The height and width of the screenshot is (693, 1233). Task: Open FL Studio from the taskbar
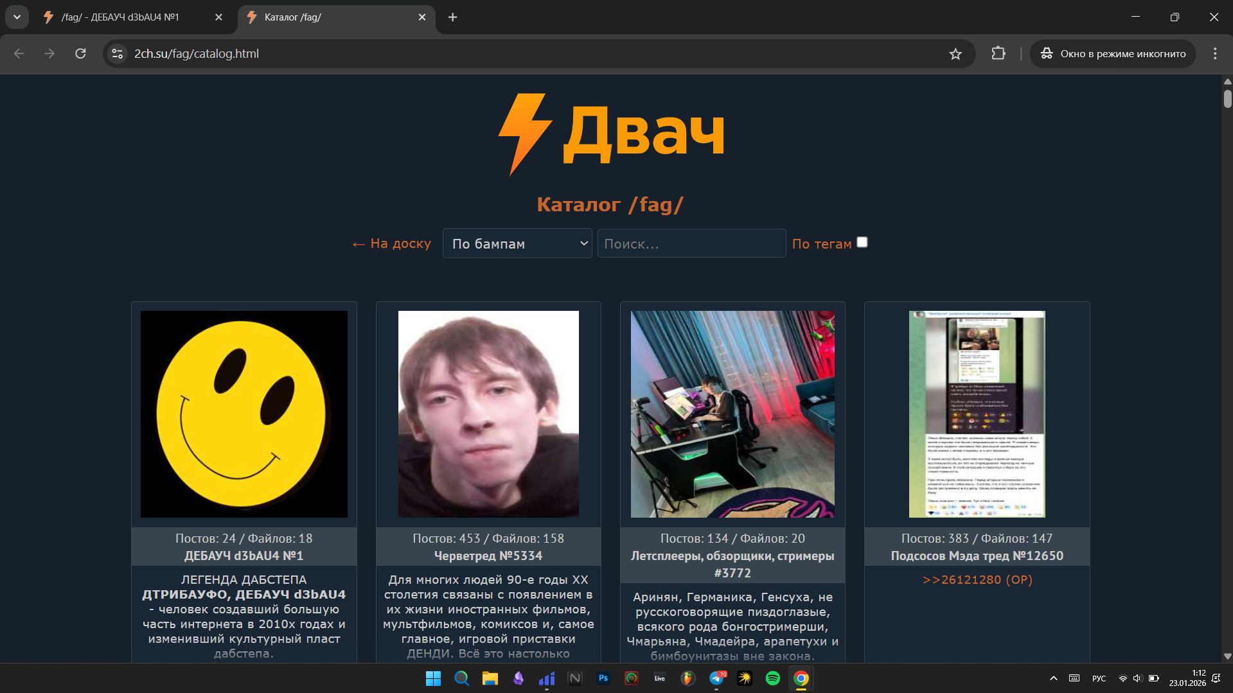click(x=687, y=678)
